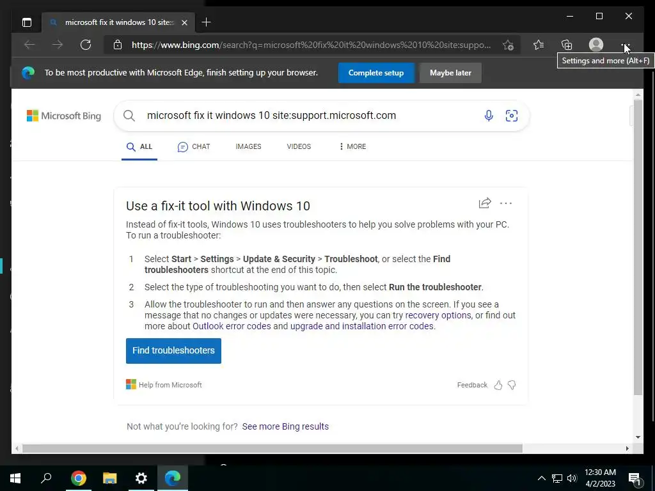
Task: Open File Explorer from taskbar
Action: [110, 478]
